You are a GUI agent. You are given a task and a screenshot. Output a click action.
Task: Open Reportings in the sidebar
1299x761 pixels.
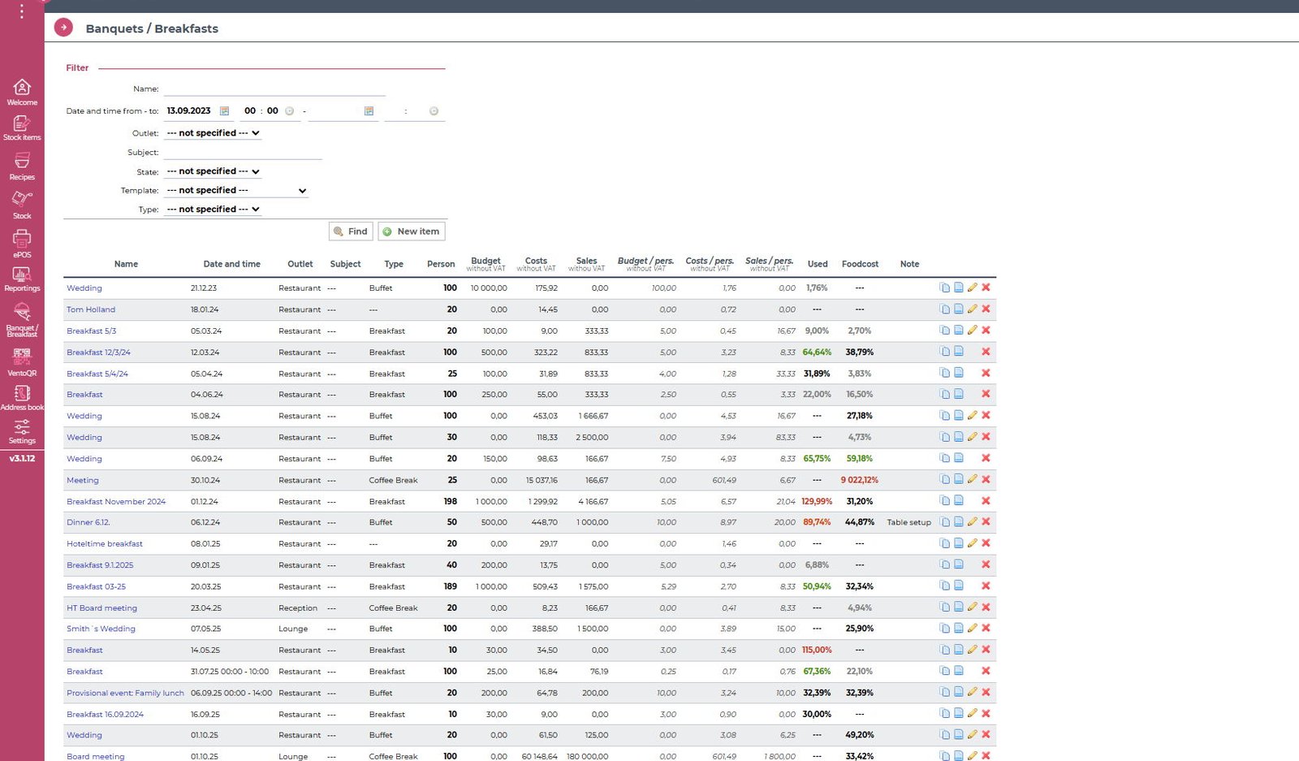coord(22,279)
